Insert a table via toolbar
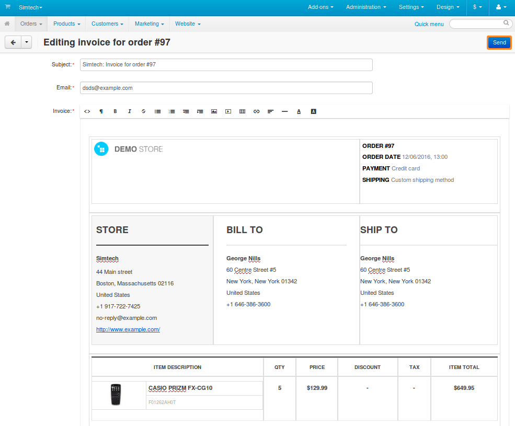The image size is (515, 426). 243,111
